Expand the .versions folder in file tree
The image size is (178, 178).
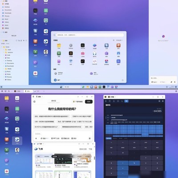4,53
